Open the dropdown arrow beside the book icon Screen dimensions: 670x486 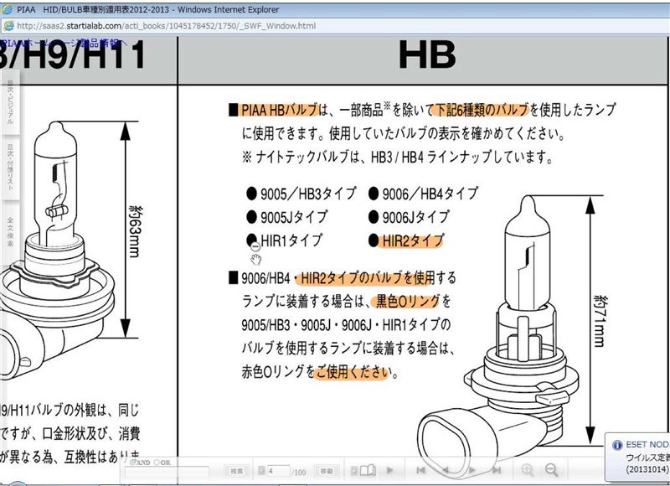tap(353, 471)
